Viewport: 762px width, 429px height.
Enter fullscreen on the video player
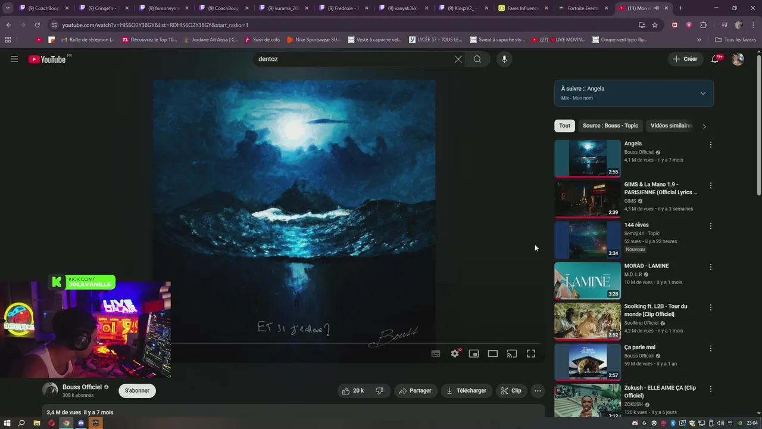(x=531, y=353)
